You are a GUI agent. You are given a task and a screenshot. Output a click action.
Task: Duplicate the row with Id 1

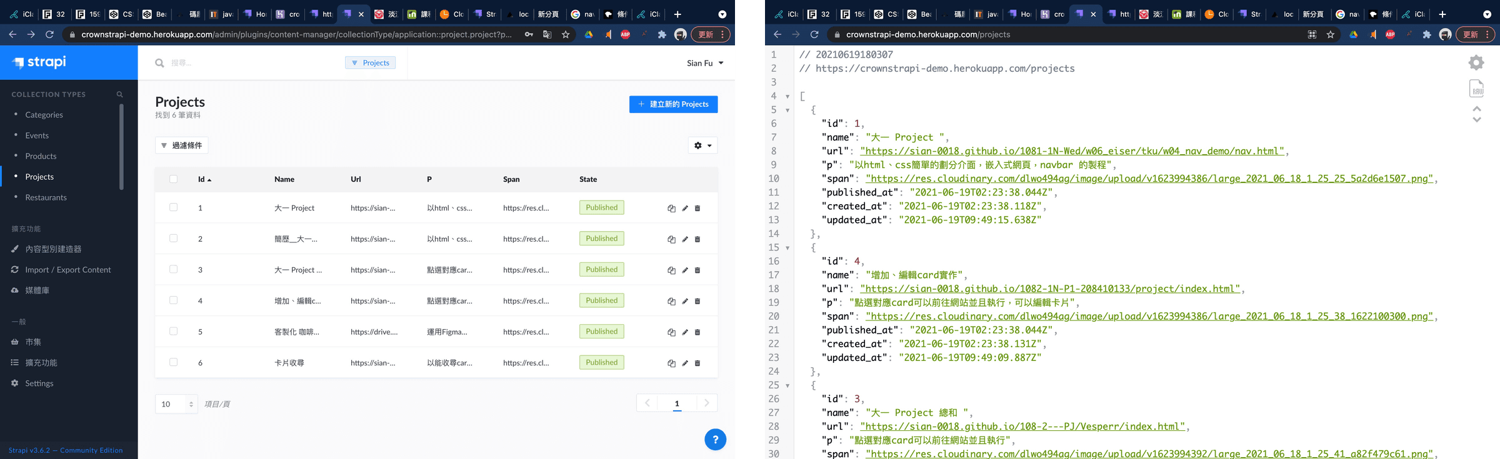(x=671, y=208)
